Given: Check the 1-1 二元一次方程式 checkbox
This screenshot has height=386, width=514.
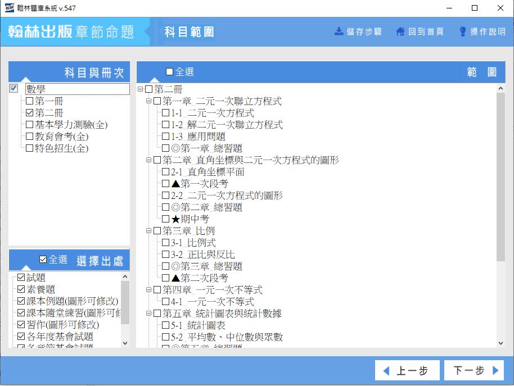Looking at the screenshot, I should pos(166,113).
